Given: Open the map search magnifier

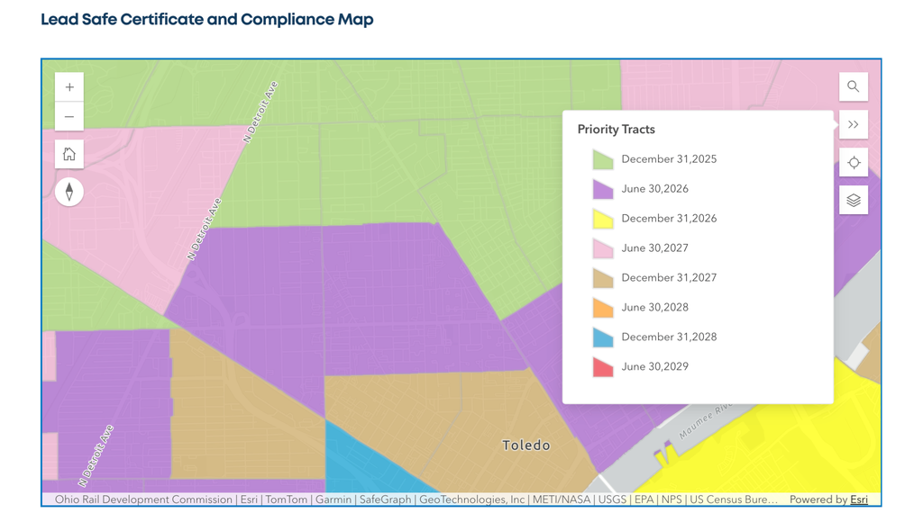Looking at the screenshot, I should [x=854, y=86].
